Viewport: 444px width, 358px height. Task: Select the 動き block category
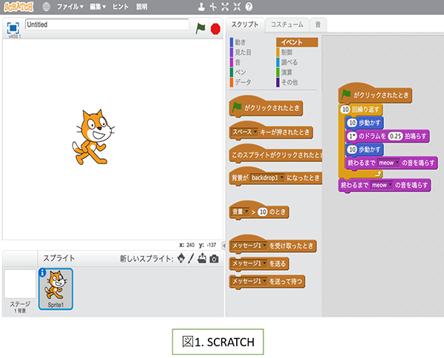[240, 42]
